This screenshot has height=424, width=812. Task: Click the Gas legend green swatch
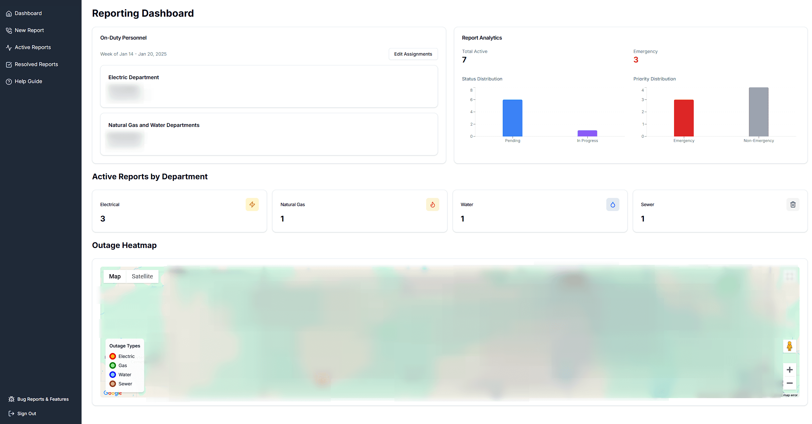pyautogui.click(x=113, y=365)
